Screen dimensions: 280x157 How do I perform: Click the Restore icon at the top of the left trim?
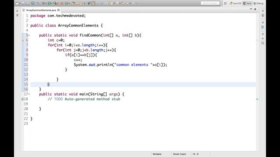(x=17, y=11)
